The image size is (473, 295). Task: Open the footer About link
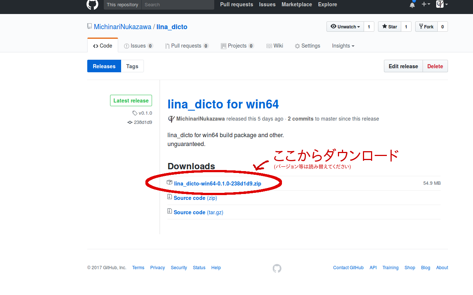click(442, 268)
